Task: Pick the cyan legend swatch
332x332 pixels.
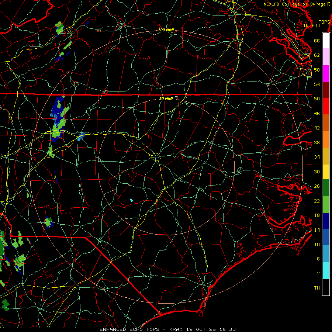Action: (326, 270)
